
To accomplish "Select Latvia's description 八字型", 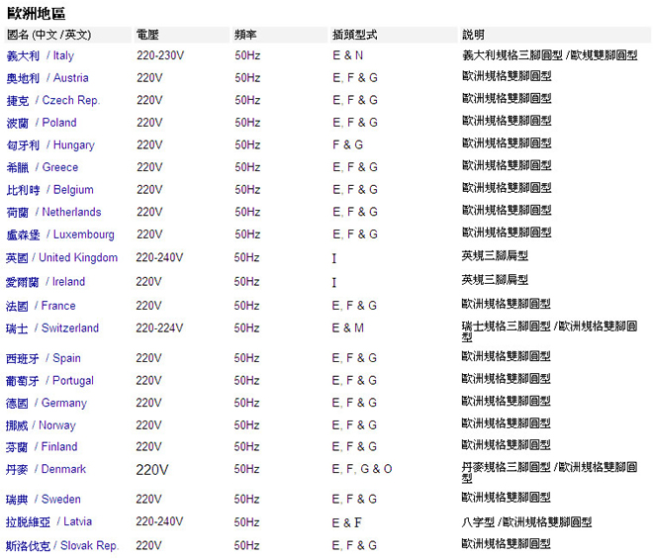I will tap(478, 522).
